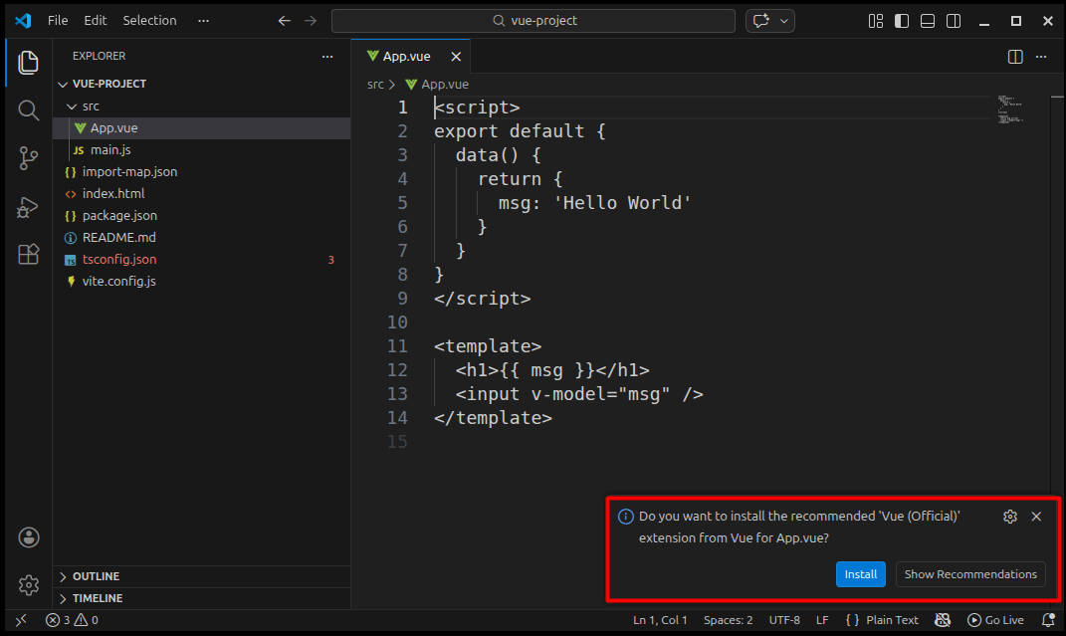Dismiss the Vue extension notification

pyautogui.click(x=1036, y=517)
